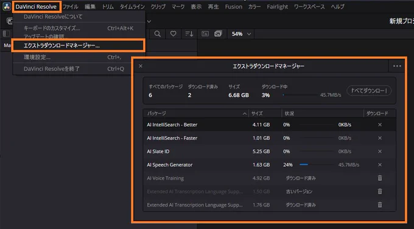Screen dimensions: 414x229
Task: Click the heart favorites icon
Action: [x=173, y=34]
